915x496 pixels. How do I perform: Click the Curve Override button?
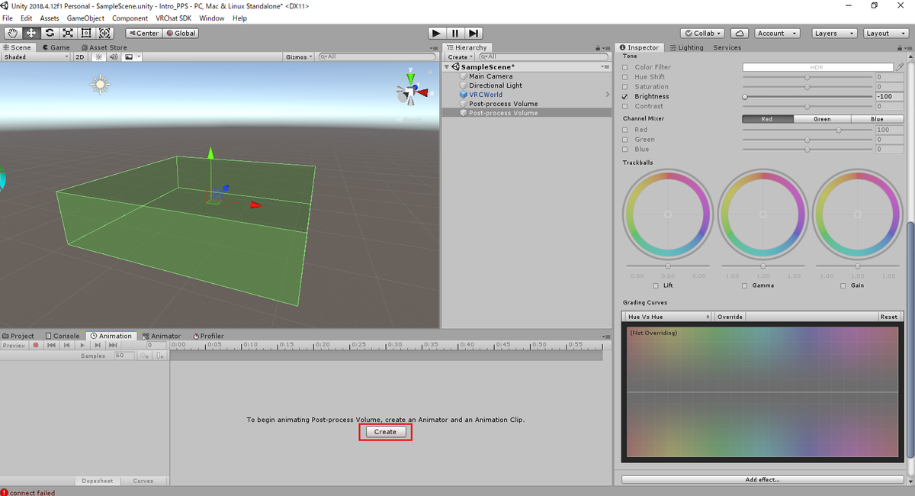[x=730, y=317]
